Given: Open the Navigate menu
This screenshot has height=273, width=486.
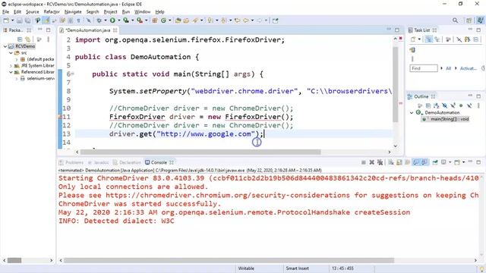Looking at the screenshot, I should 73,12.
